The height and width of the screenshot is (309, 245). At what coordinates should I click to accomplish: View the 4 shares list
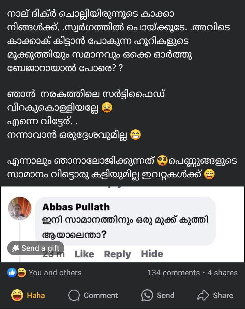pos(223,273)
